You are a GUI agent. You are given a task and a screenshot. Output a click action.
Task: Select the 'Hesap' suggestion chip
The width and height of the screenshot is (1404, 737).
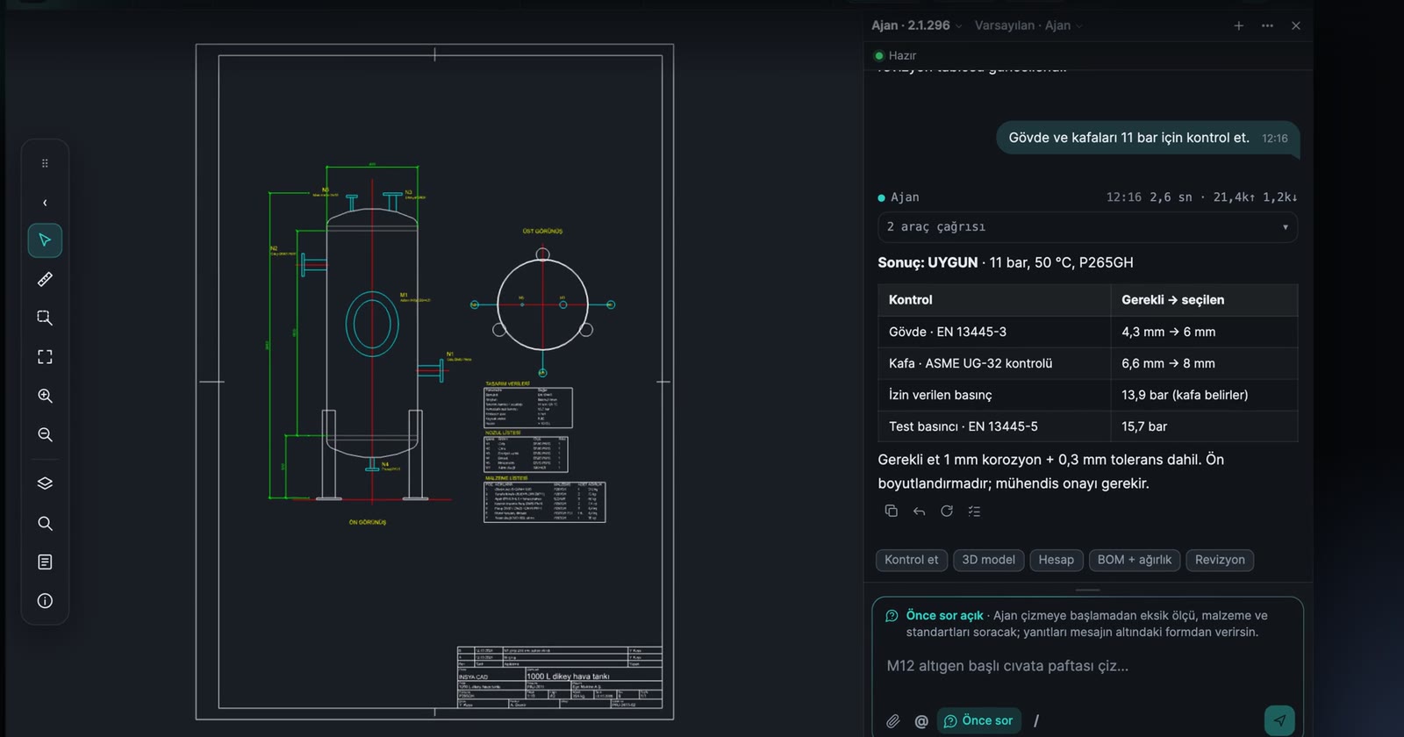[x=1056, y=560]
